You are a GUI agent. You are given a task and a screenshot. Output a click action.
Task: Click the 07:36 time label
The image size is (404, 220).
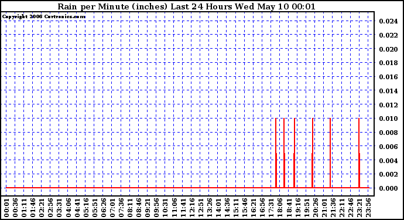pos(121,208)
